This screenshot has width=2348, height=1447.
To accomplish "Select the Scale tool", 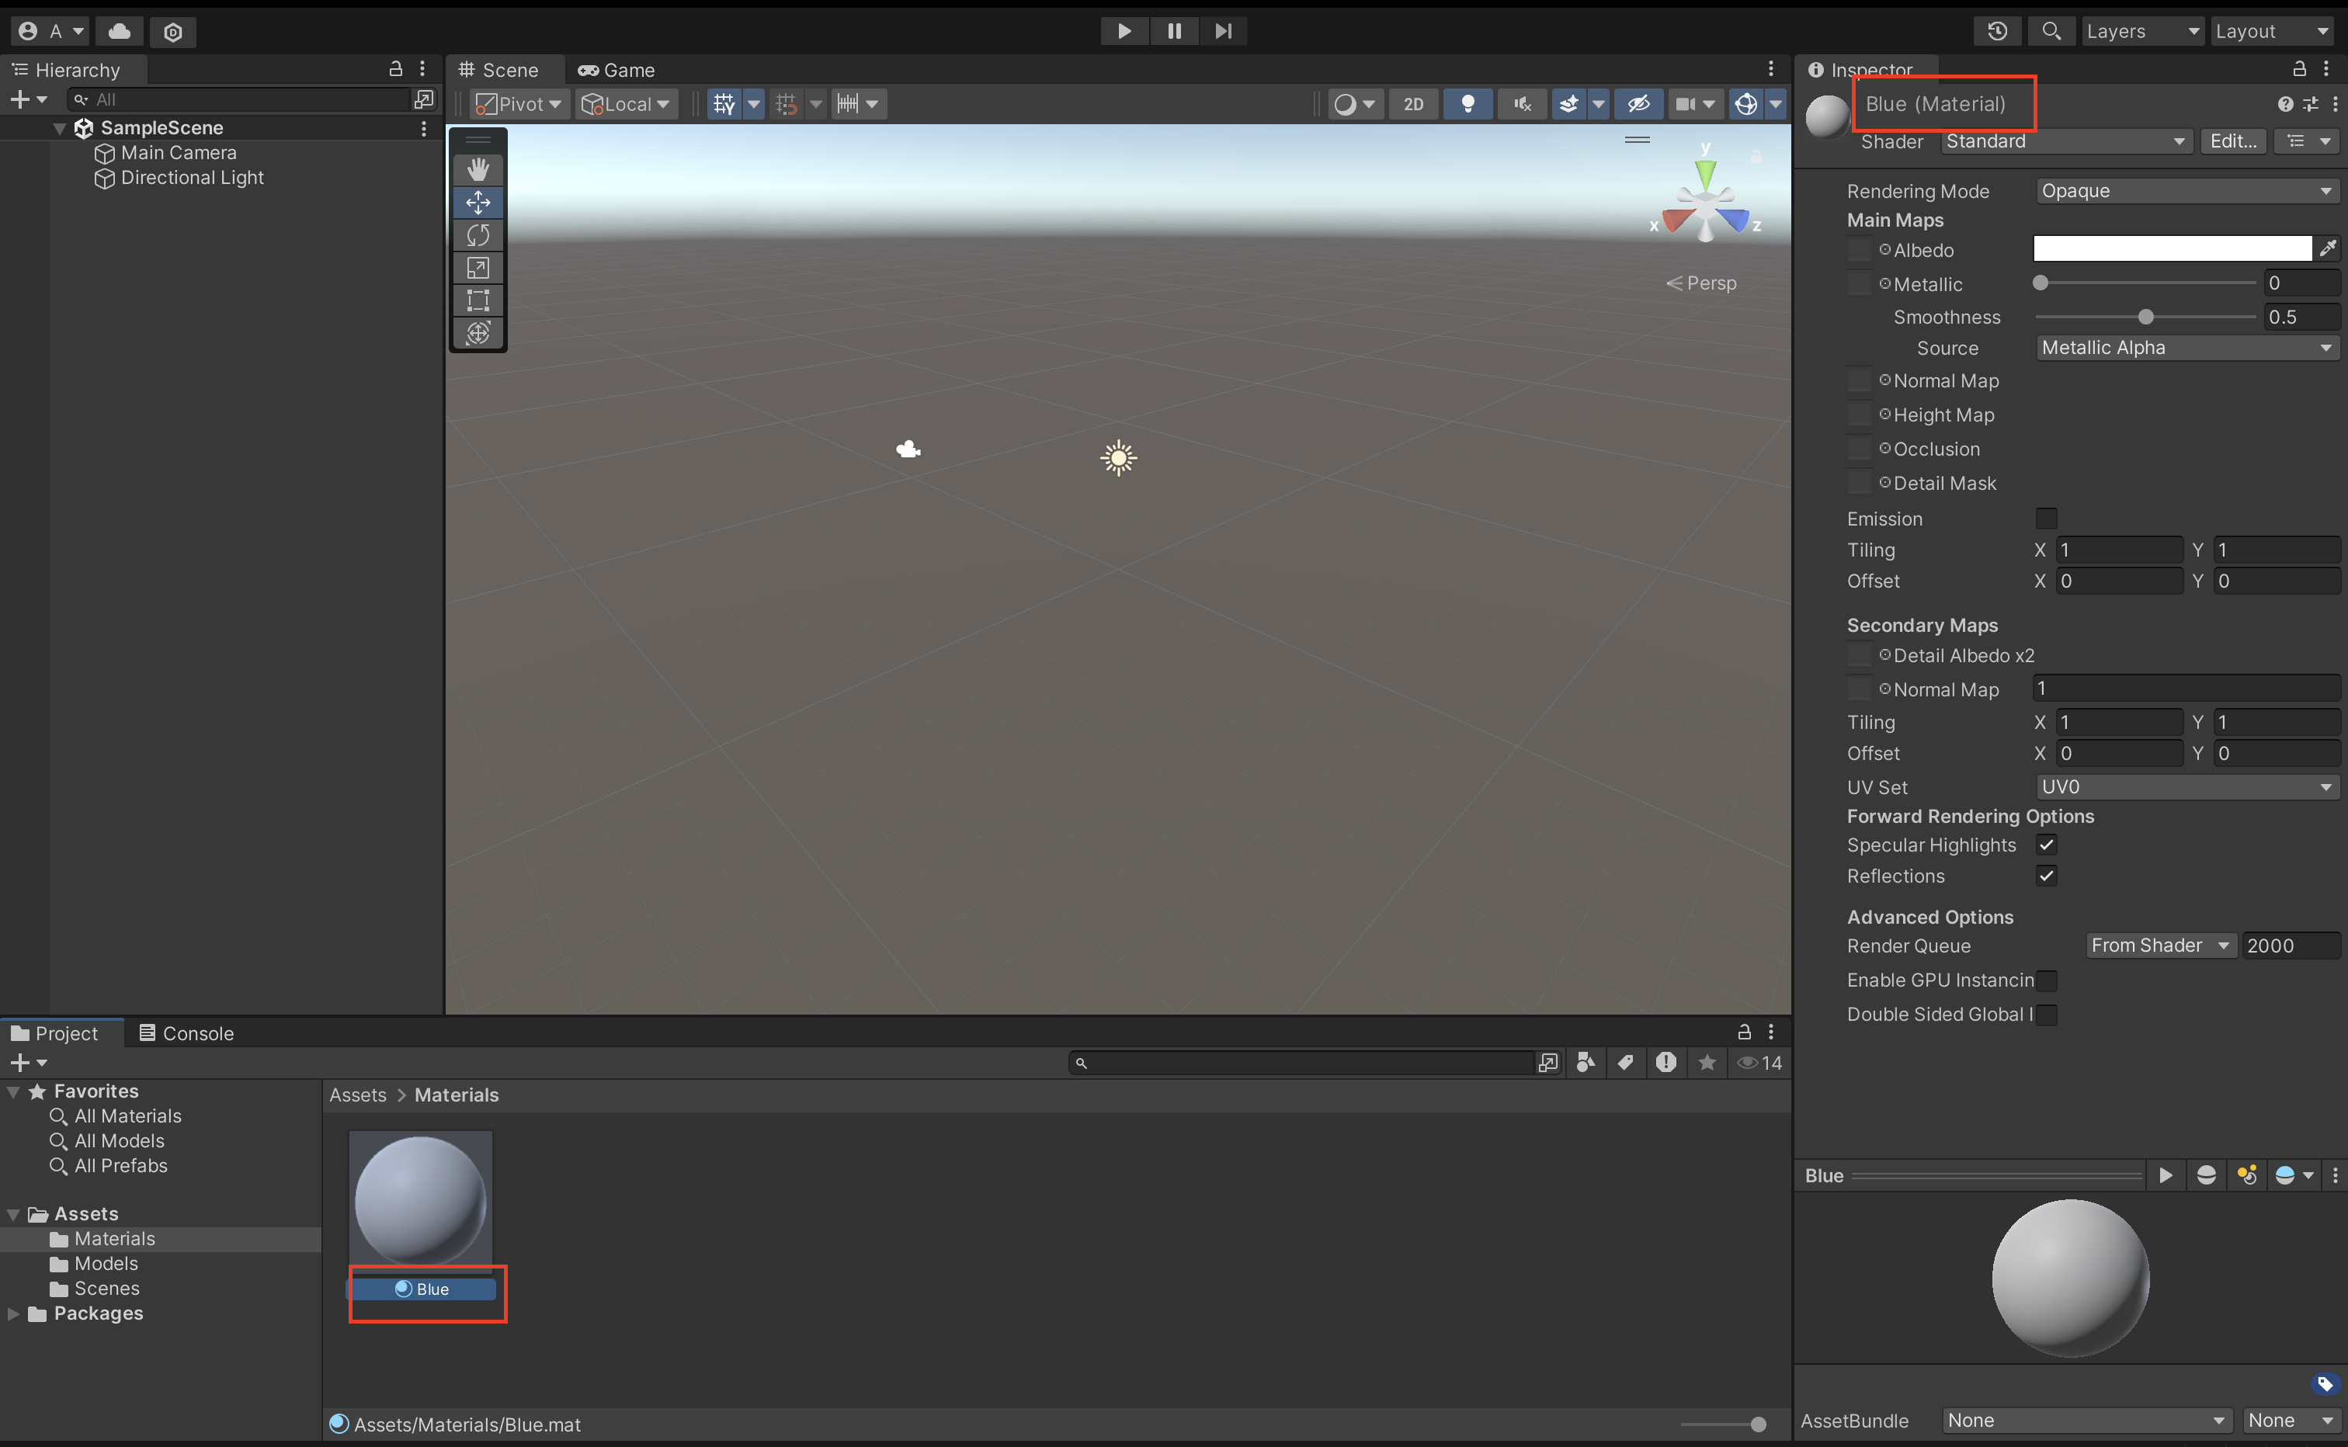I will point(478,268).
